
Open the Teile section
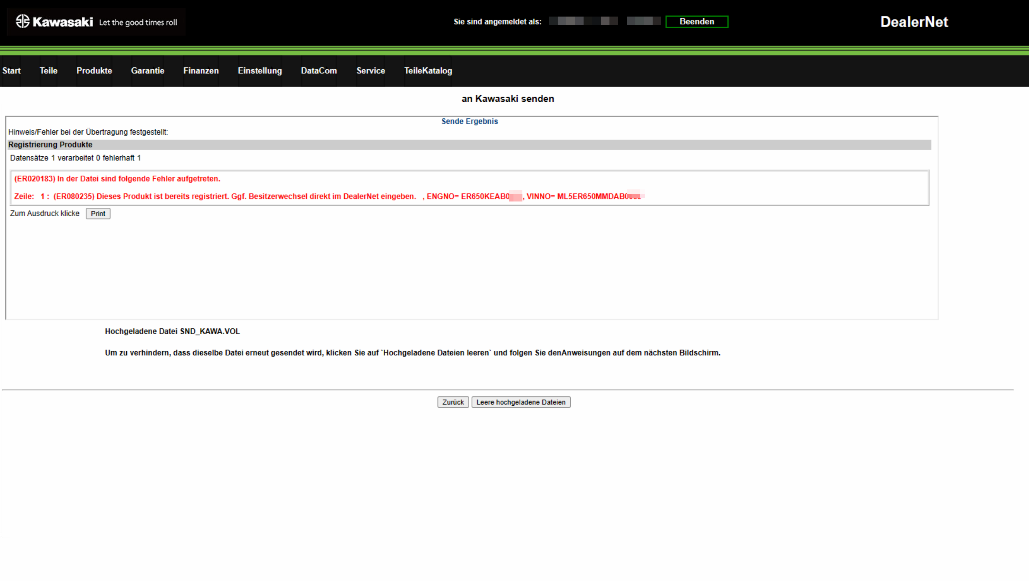[x=48, y=71]
